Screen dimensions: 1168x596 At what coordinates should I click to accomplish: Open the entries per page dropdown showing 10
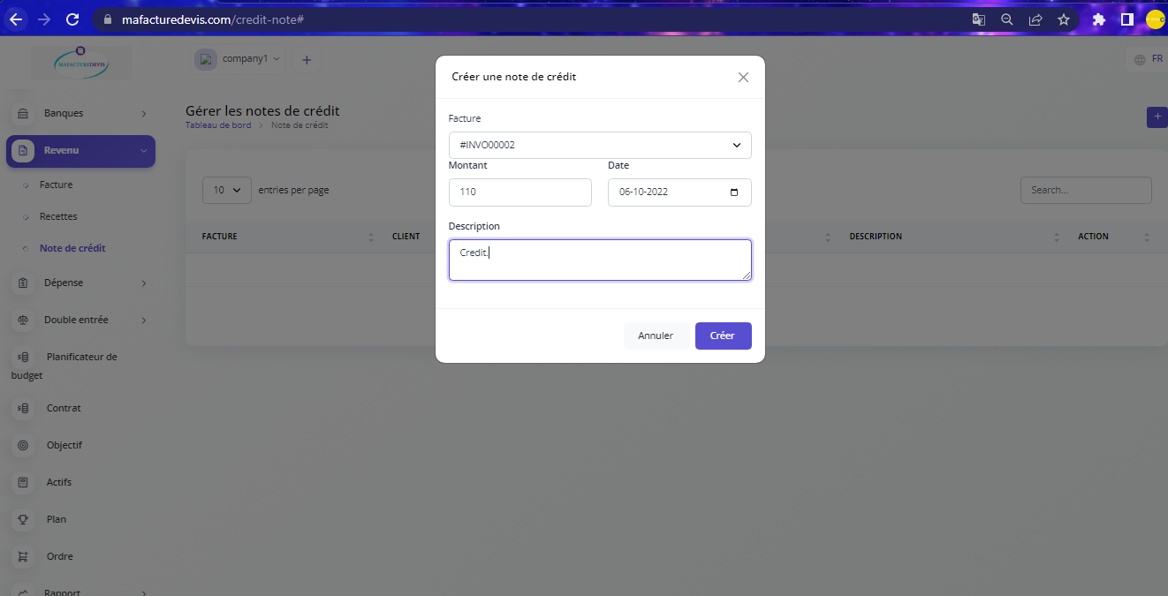tap(227, 190)
